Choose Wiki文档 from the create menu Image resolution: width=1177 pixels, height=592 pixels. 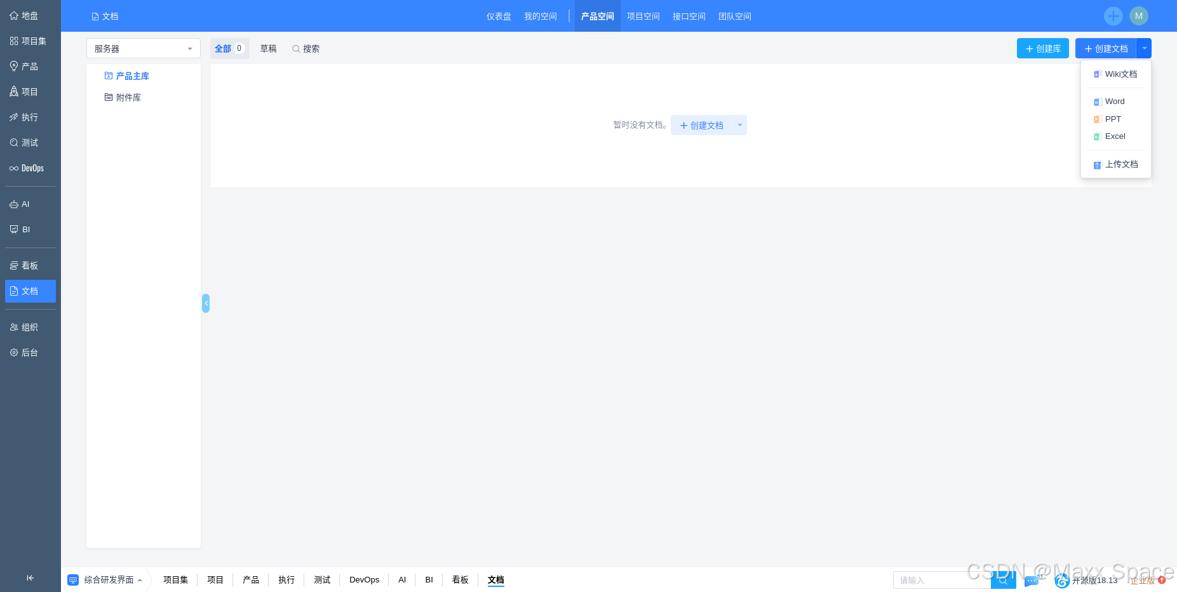1115,74
